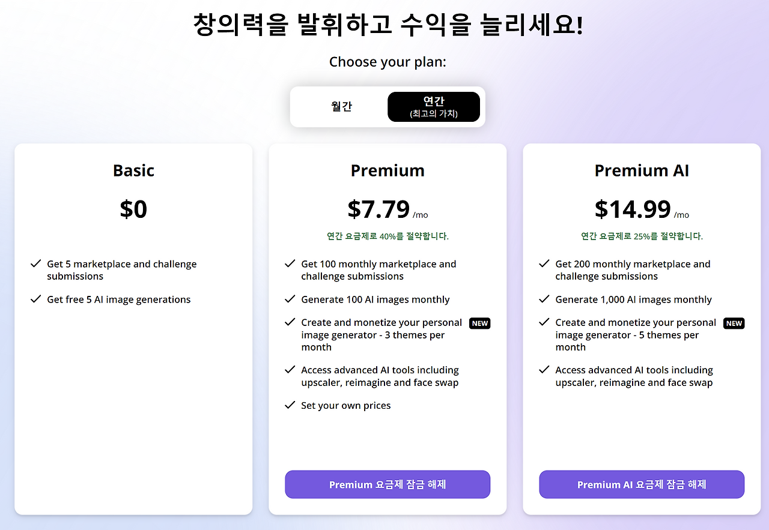
Task: Click the checkmark beside "Set your own prices"
Action: click(x=290, y=405)
